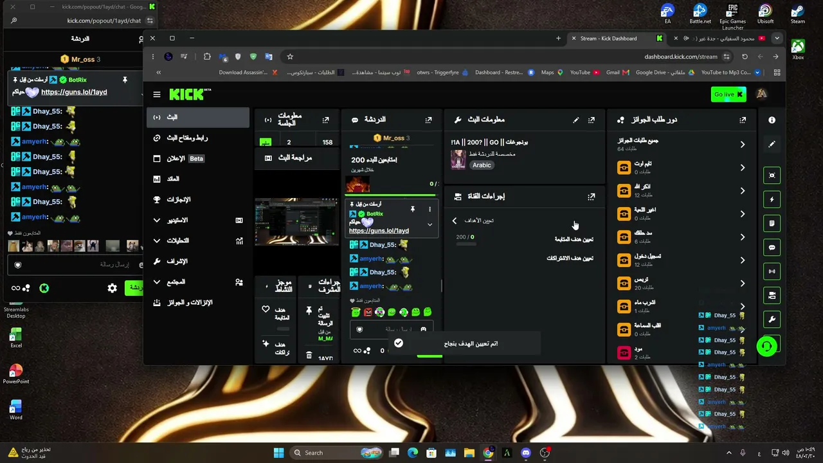Open the guns.lol/1ayd link in dashboard chat

coord(379,231)
